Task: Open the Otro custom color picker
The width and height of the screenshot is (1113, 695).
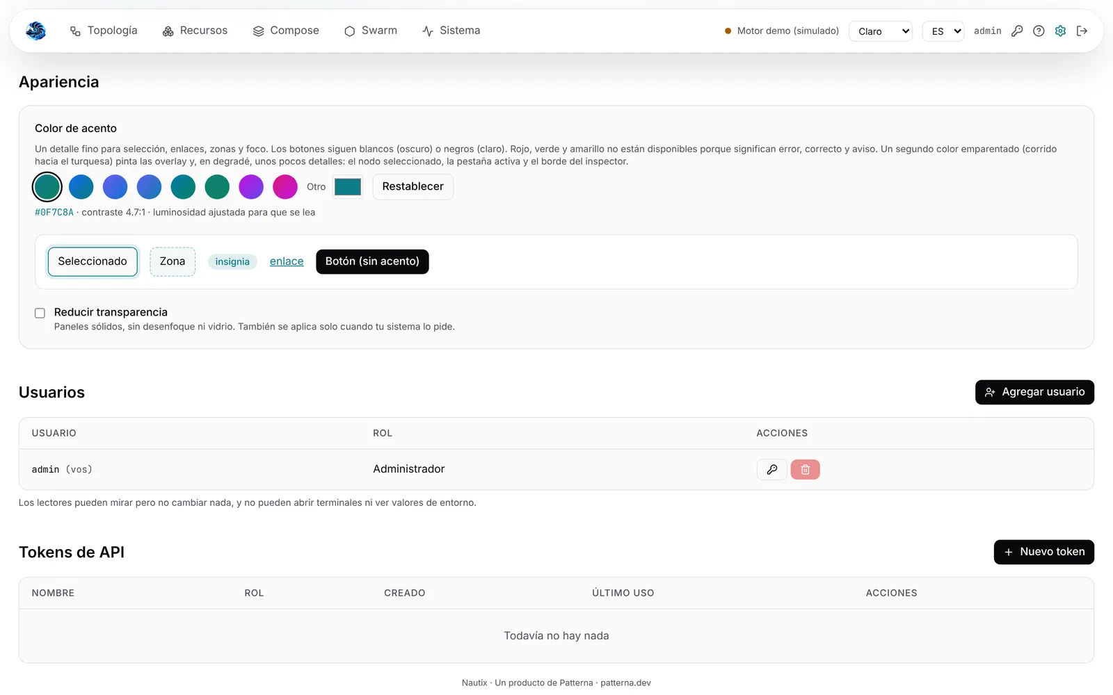Action: point(348,186)
